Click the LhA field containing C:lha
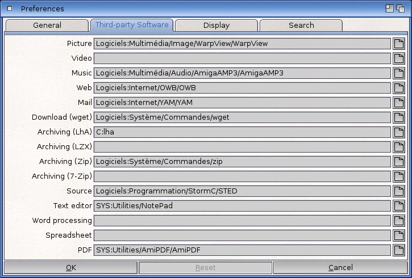Image resolution: width=412 pixels, height=278 pixels. click(242, 132)
